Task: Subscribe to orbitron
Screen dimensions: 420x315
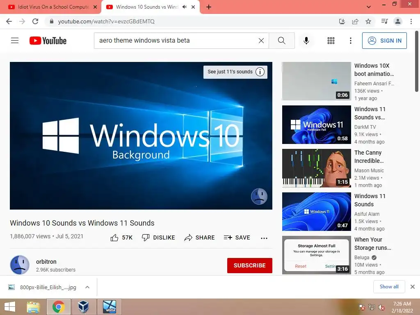Action: click(x=250, y=265)
